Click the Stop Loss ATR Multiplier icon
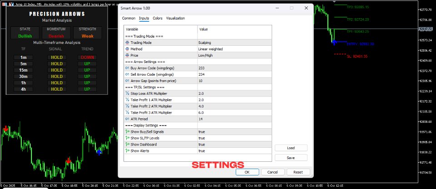436x189 pixels. (x=127, y=93)
